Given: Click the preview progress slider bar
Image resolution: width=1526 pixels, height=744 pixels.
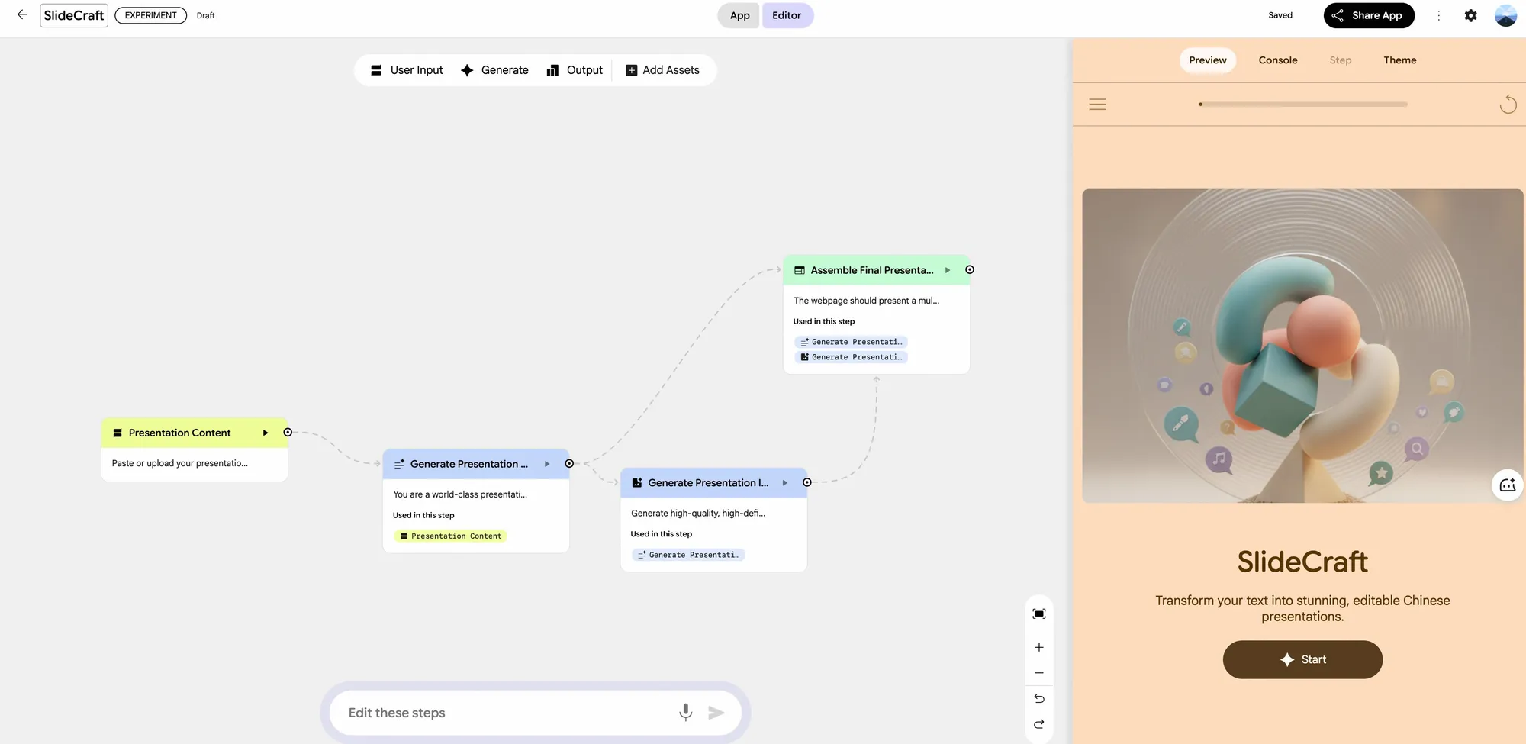Looking at the screenshot, I should [x=1303, y=105].
